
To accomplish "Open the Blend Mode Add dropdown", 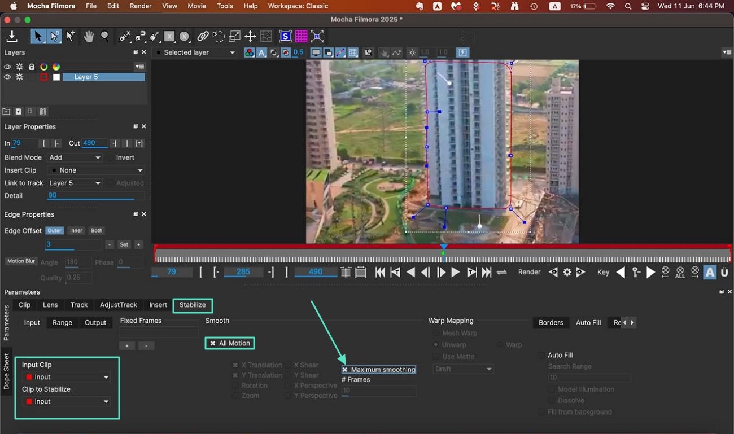I will [75, 157].
